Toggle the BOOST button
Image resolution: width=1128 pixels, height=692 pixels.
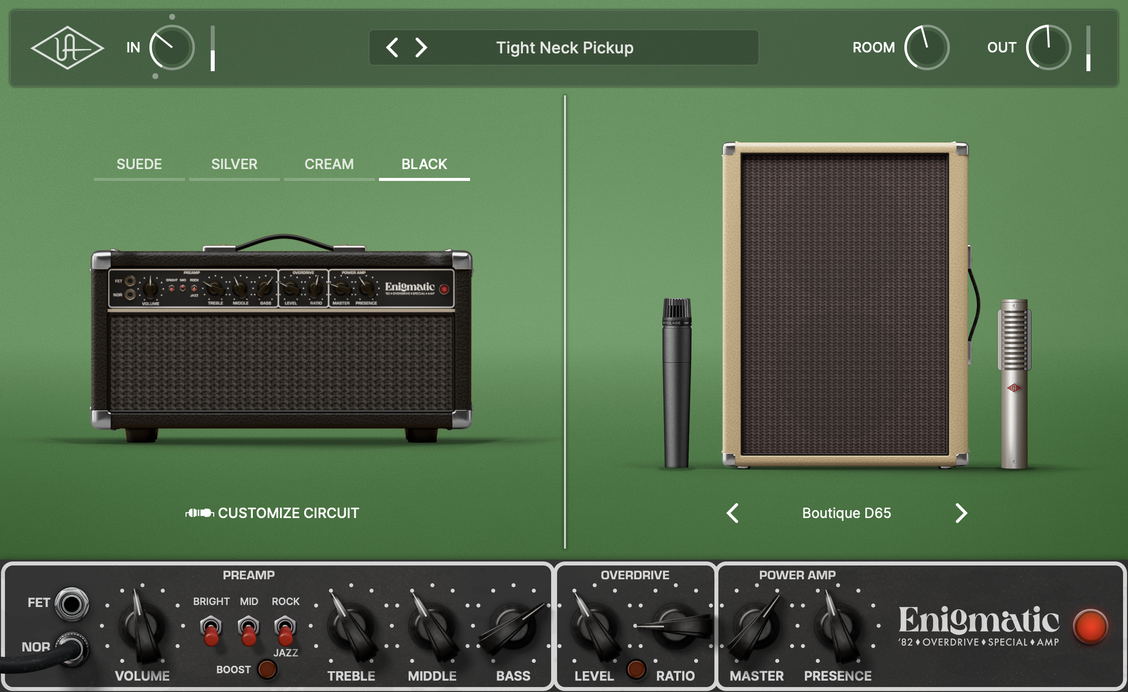[x=267, y=669]
